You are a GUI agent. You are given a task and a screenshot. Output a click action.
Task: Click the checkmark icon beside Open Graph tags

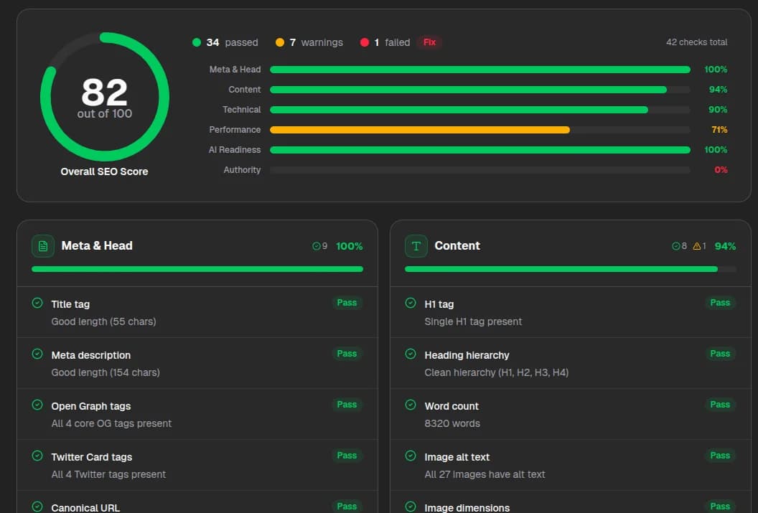[x=37, y=405]
